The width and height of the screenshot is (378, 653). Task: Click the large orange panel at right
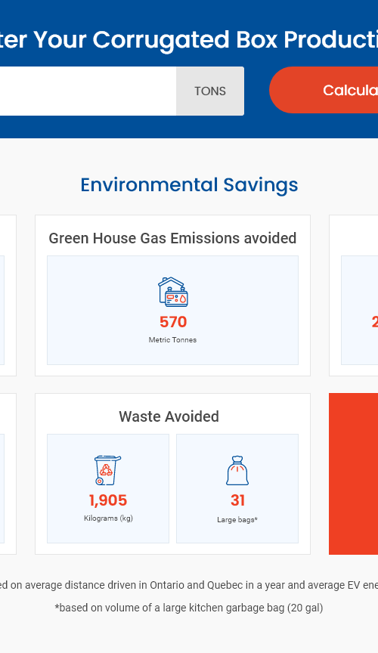353,474
